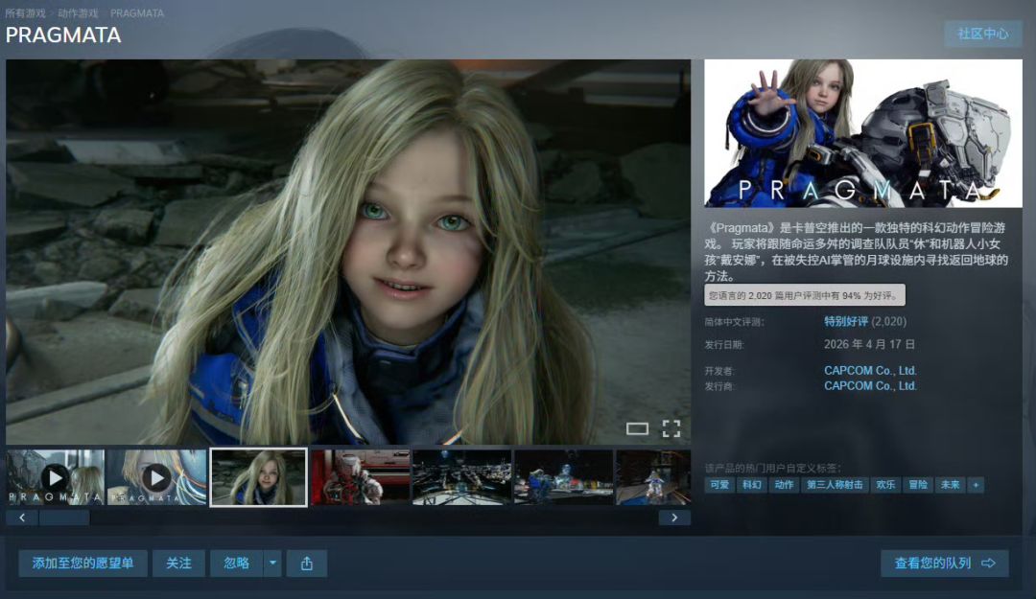Select the red robot screenshot thumbnail
Image resolution: width=1036 pixels, height=599 pixels.
(x=360, y=477)
